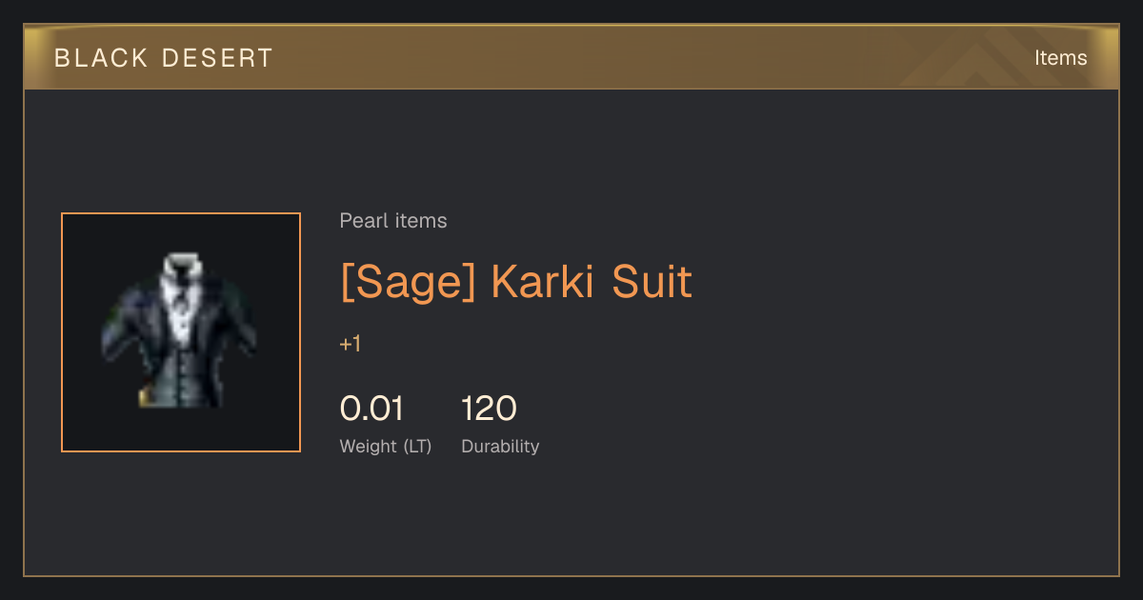Click the 0.01 weight value

(x=371, y=409)
